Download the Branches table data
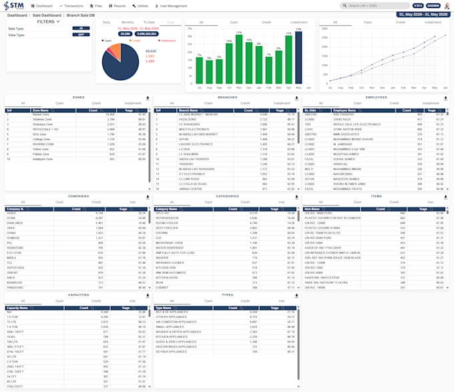The image size is (454, 392). (x=296, y=98)
